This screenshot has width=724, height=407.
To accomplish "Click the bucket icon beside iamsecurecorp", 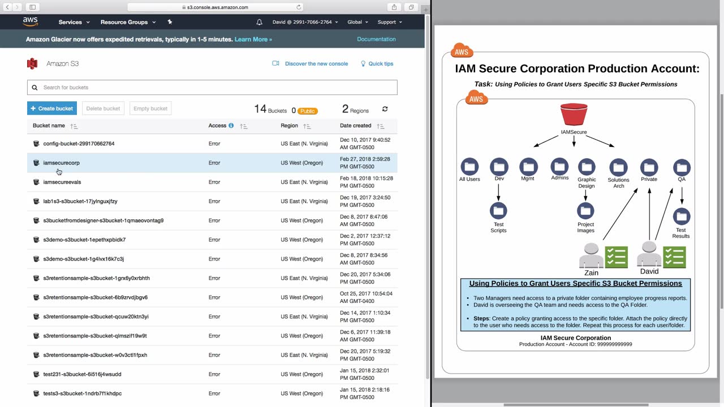I will point(36,163).
